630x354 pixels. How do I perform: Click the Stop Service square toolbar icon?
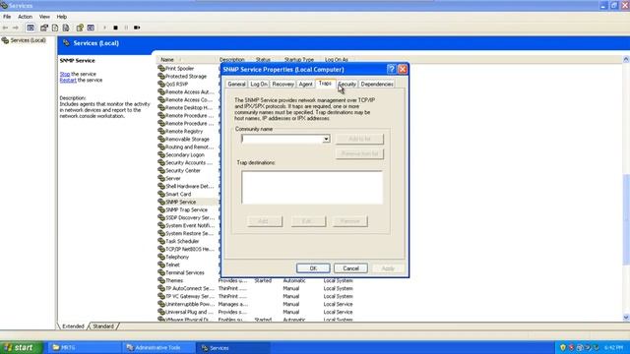point(116,28)
